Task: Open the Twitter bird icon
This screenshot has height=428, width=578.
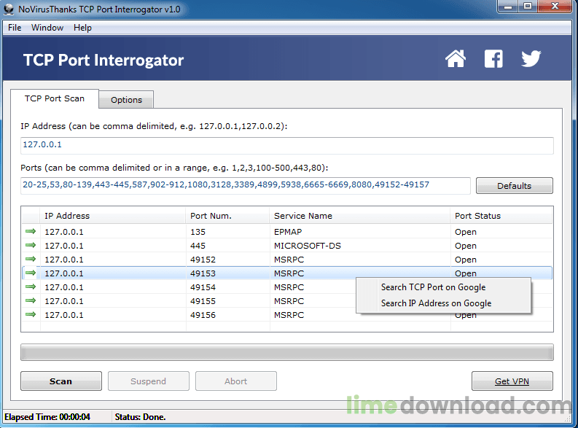Action: pos(531,59)
